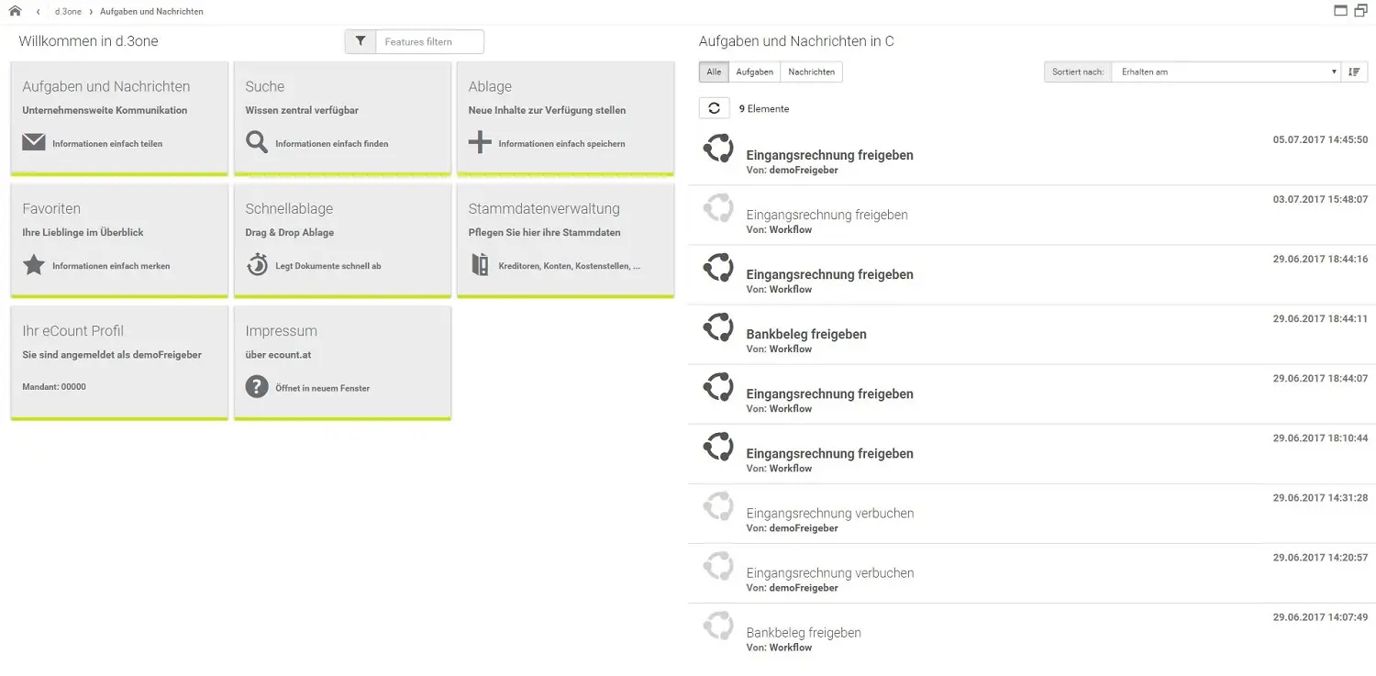
Task: Open the Bankbeleg freigeben task from 18:44:11
Action: coord(1032,335)
